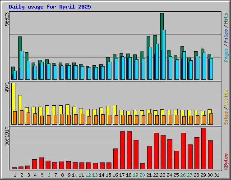Select the orange sites bar for day 30
The image size is (231, 180).
tap(211, 119)
